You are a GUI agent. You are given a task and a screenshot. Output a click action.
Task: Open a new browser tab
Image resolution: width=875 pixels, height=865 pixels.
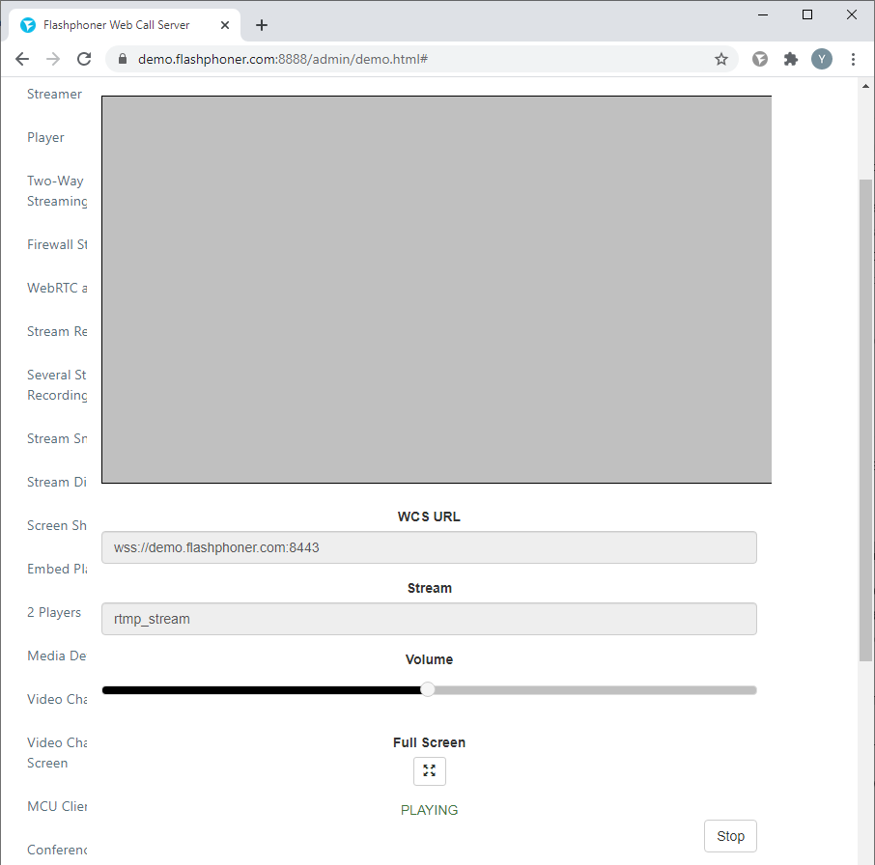[x=262, y=25]
